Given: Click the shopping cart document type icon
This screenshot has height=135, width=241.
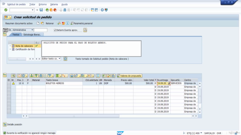Looking at the screenshot, I should [x=5, y=30].
